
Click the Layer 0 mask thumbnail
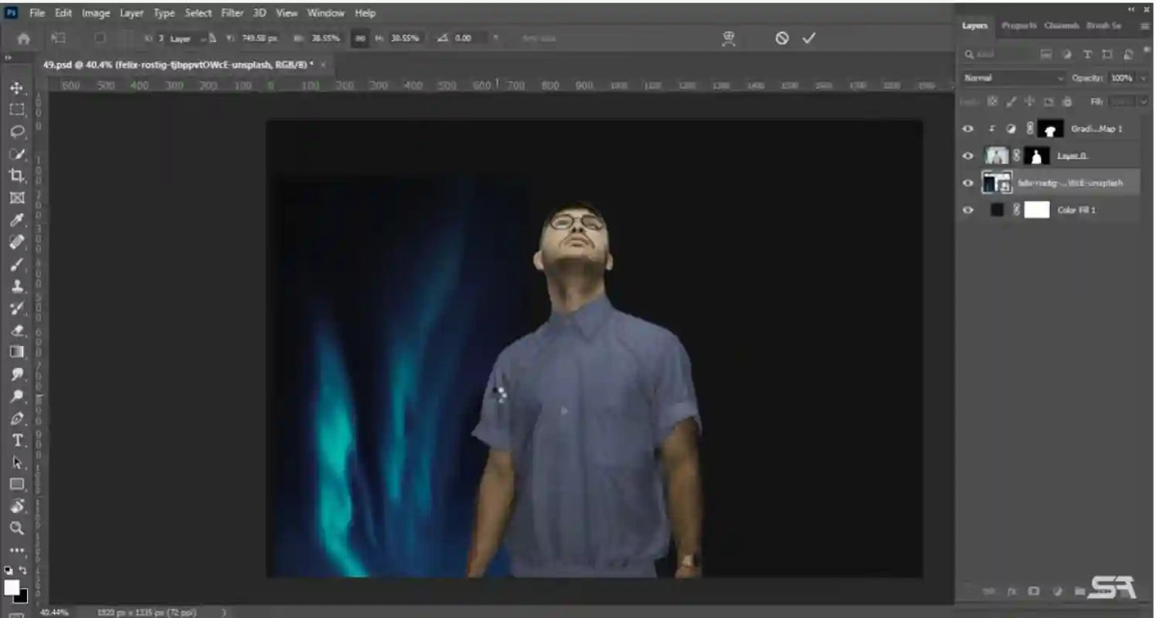tap(1037, 156)
